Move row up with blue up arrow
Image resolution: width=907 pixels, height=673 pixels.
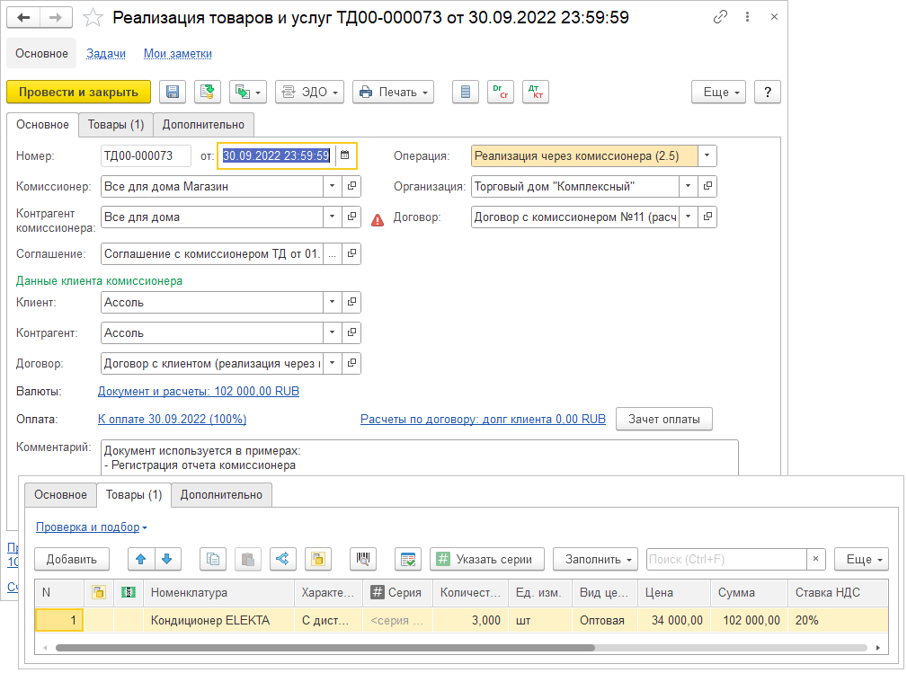click(x=140, y=559)
